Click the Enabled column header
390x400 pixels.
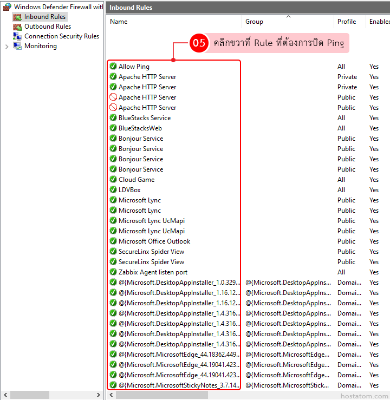[379, 22]
